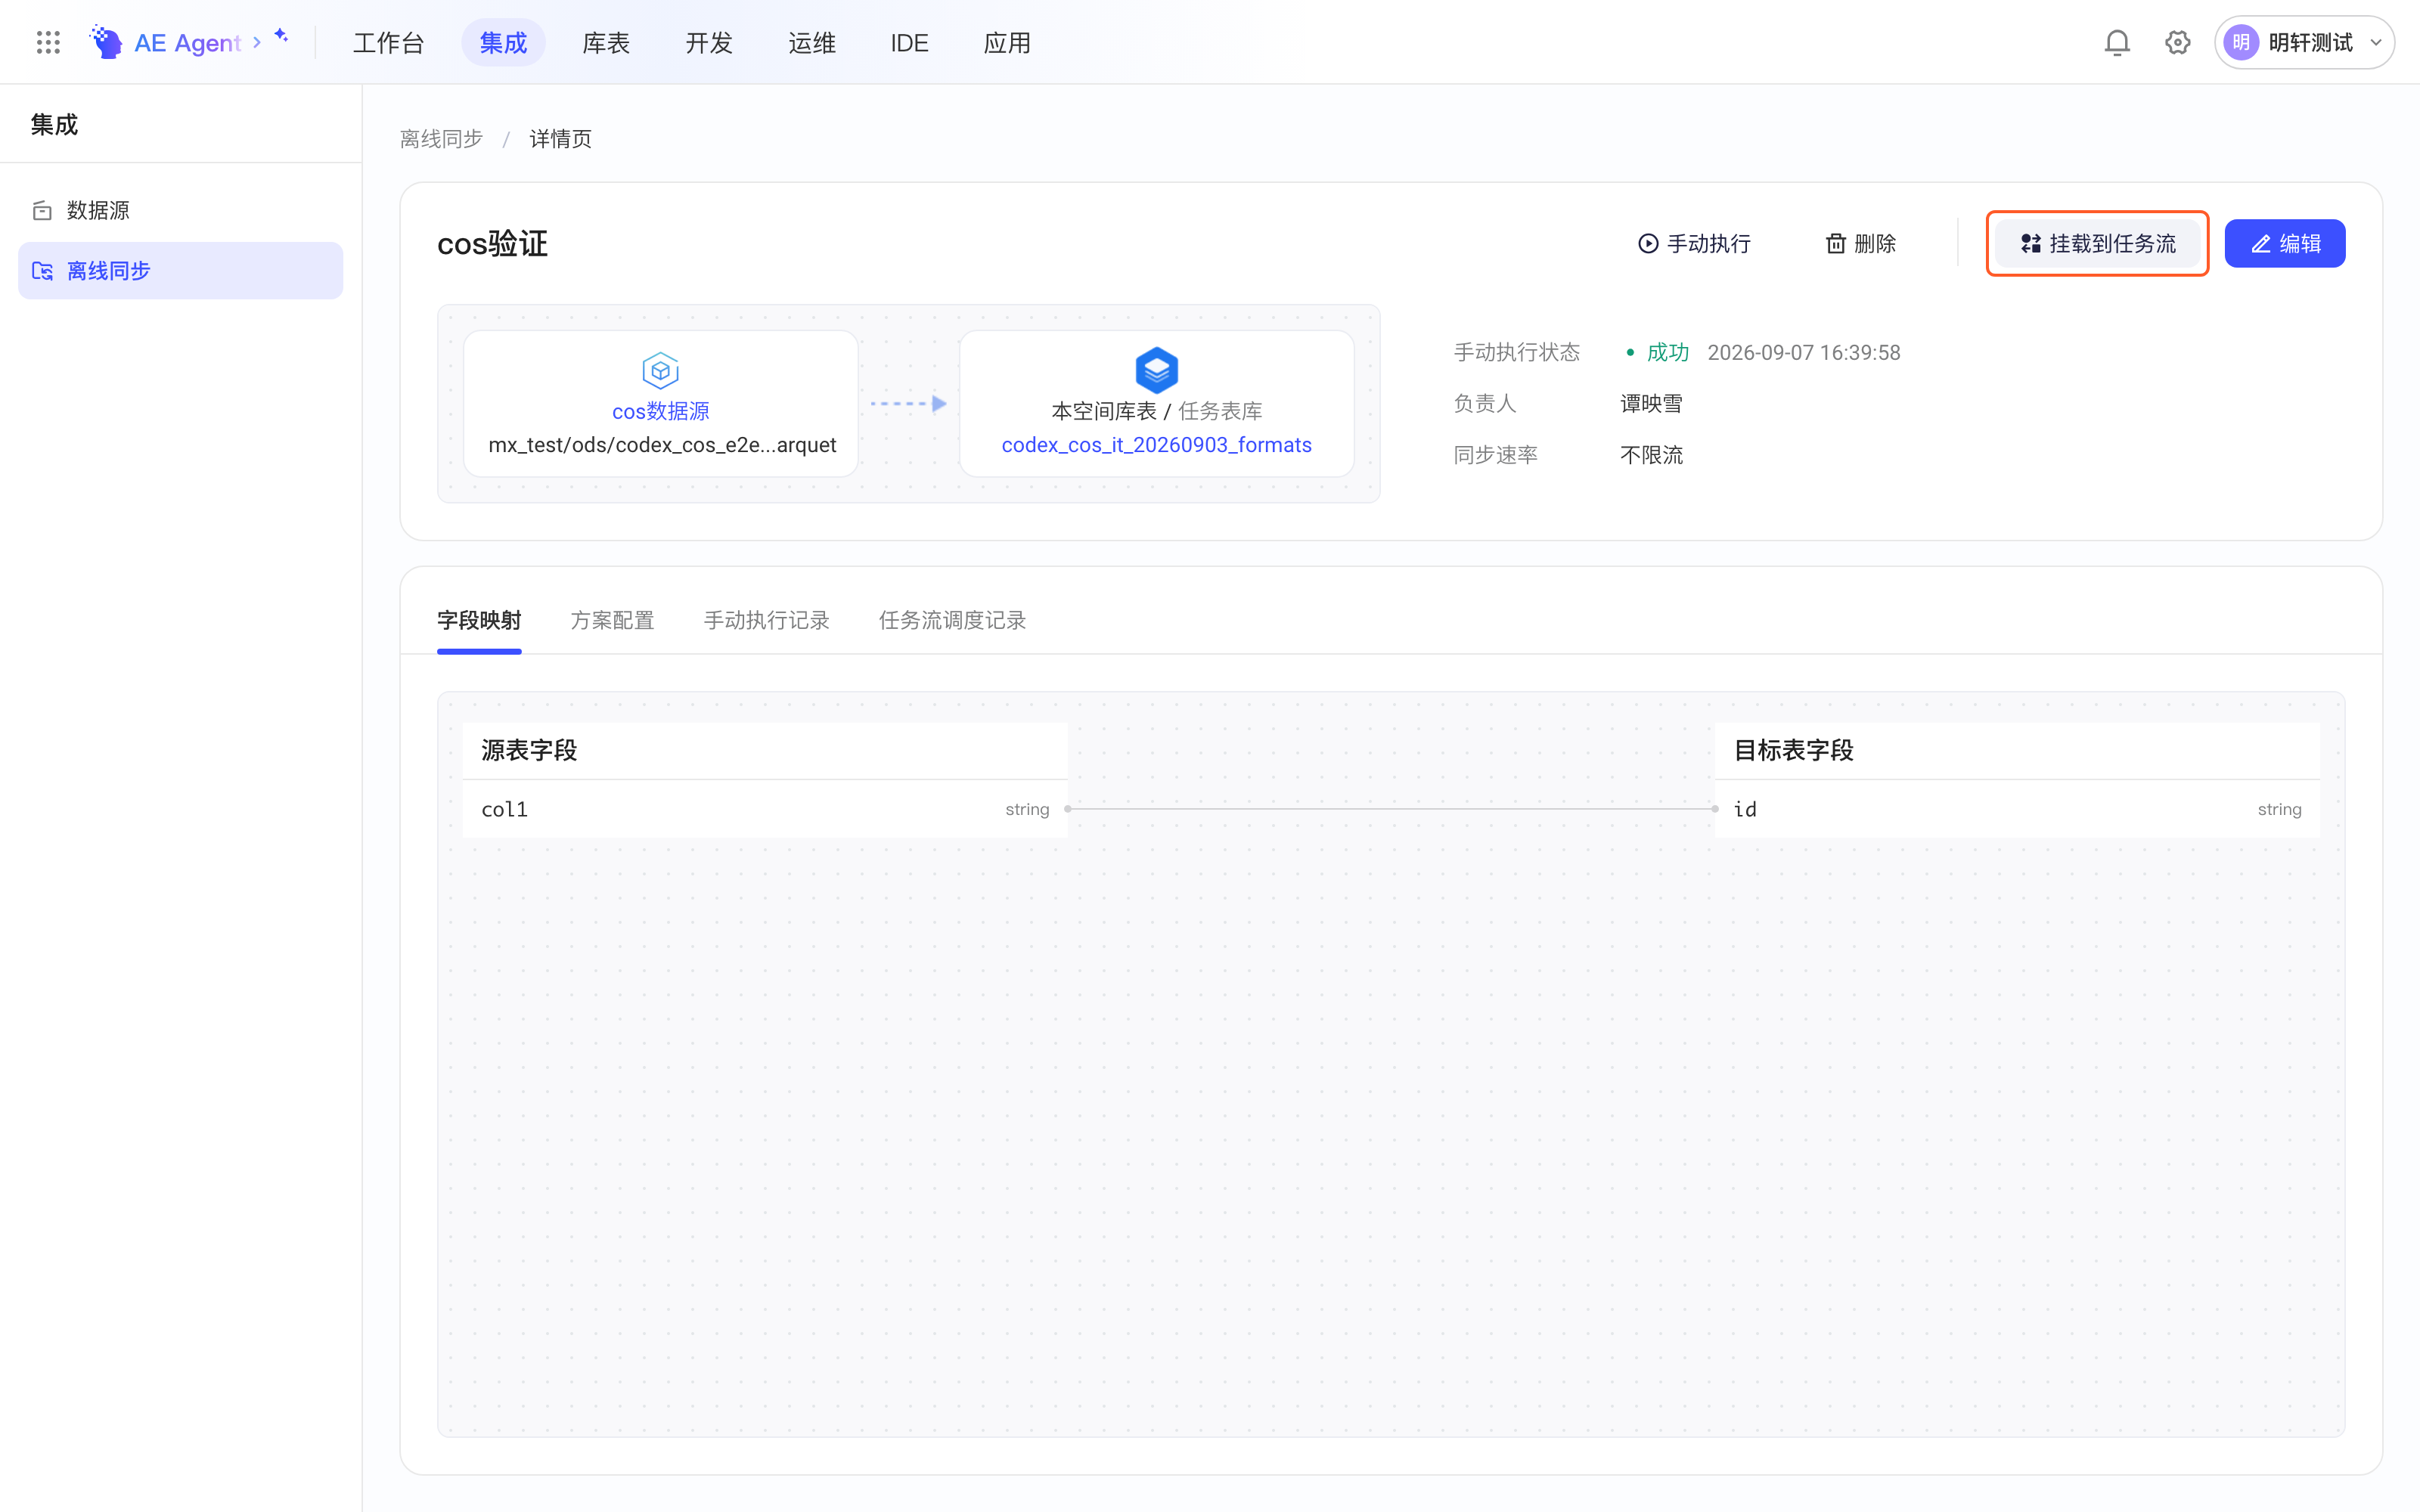2420x1512 pixels.
Task: Click the sparkle AI icon beside AE Agent
Action: [282, 36]
